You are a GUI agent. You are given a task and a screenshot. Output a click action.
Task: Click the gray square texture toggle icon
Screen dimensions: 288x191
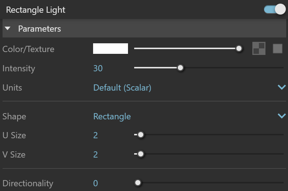pos(277,48)
